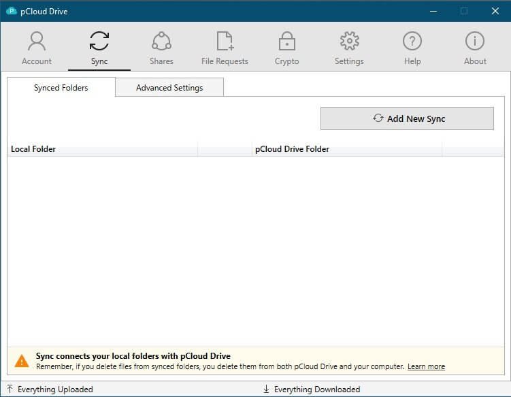Screen dimensions: 511x397
Task: Follow the Learn more link
Action: [426, 366]
